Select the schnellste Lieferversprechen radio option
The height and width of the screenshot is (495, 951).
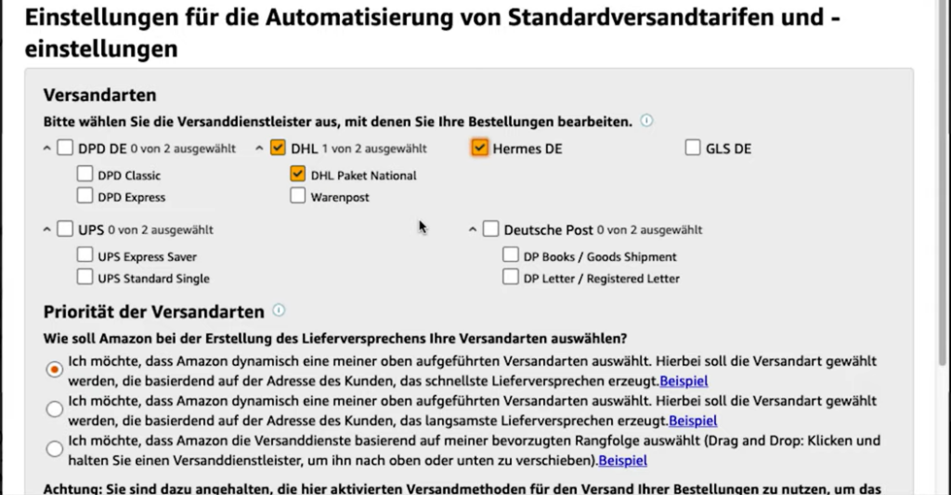tap(55, 370)
